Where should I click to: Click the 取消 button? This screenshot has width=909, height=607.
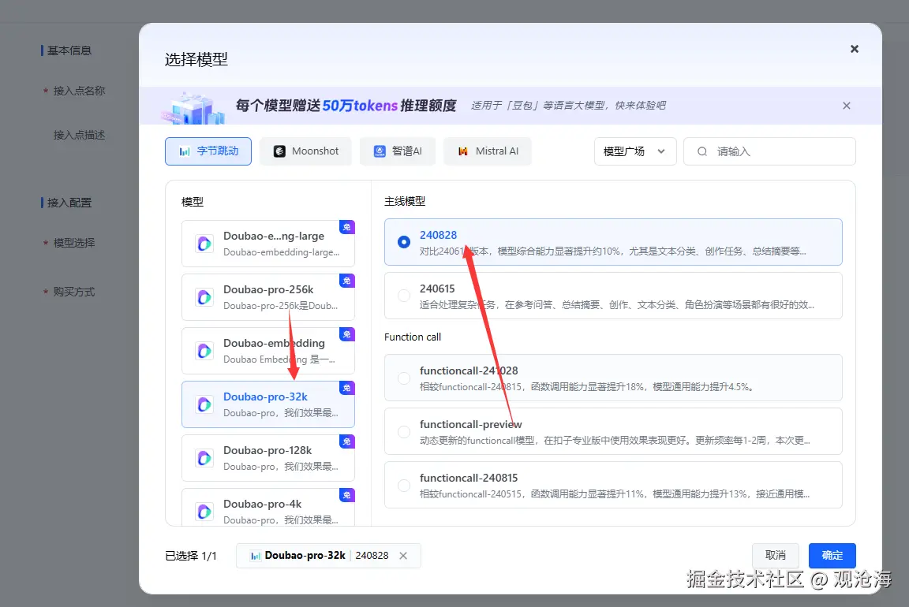[775, 556]
